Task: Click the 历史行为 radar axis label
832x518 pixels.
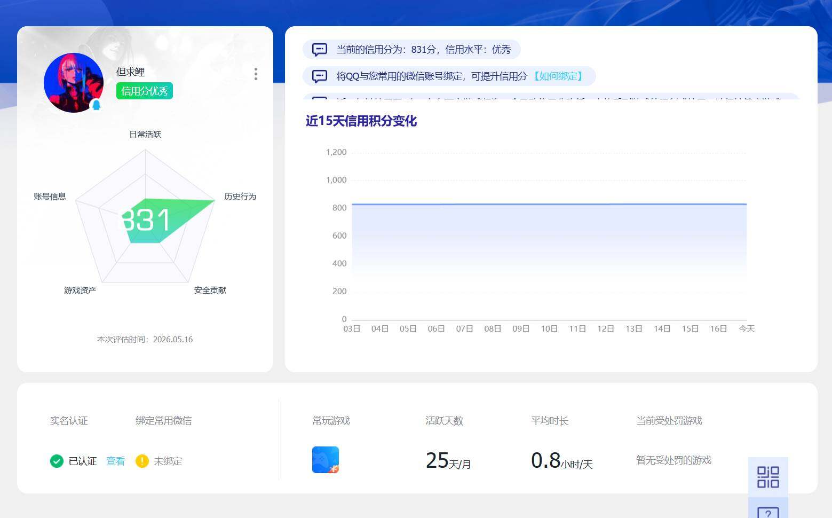Action: [240, 197]
